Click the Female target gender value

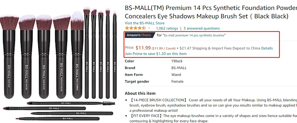pyautogui.click(x=177, y=81)
